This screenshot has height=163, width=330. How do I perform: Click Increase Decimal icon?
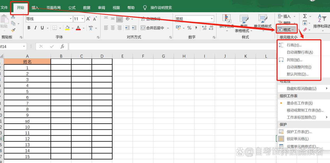(204, 28)
